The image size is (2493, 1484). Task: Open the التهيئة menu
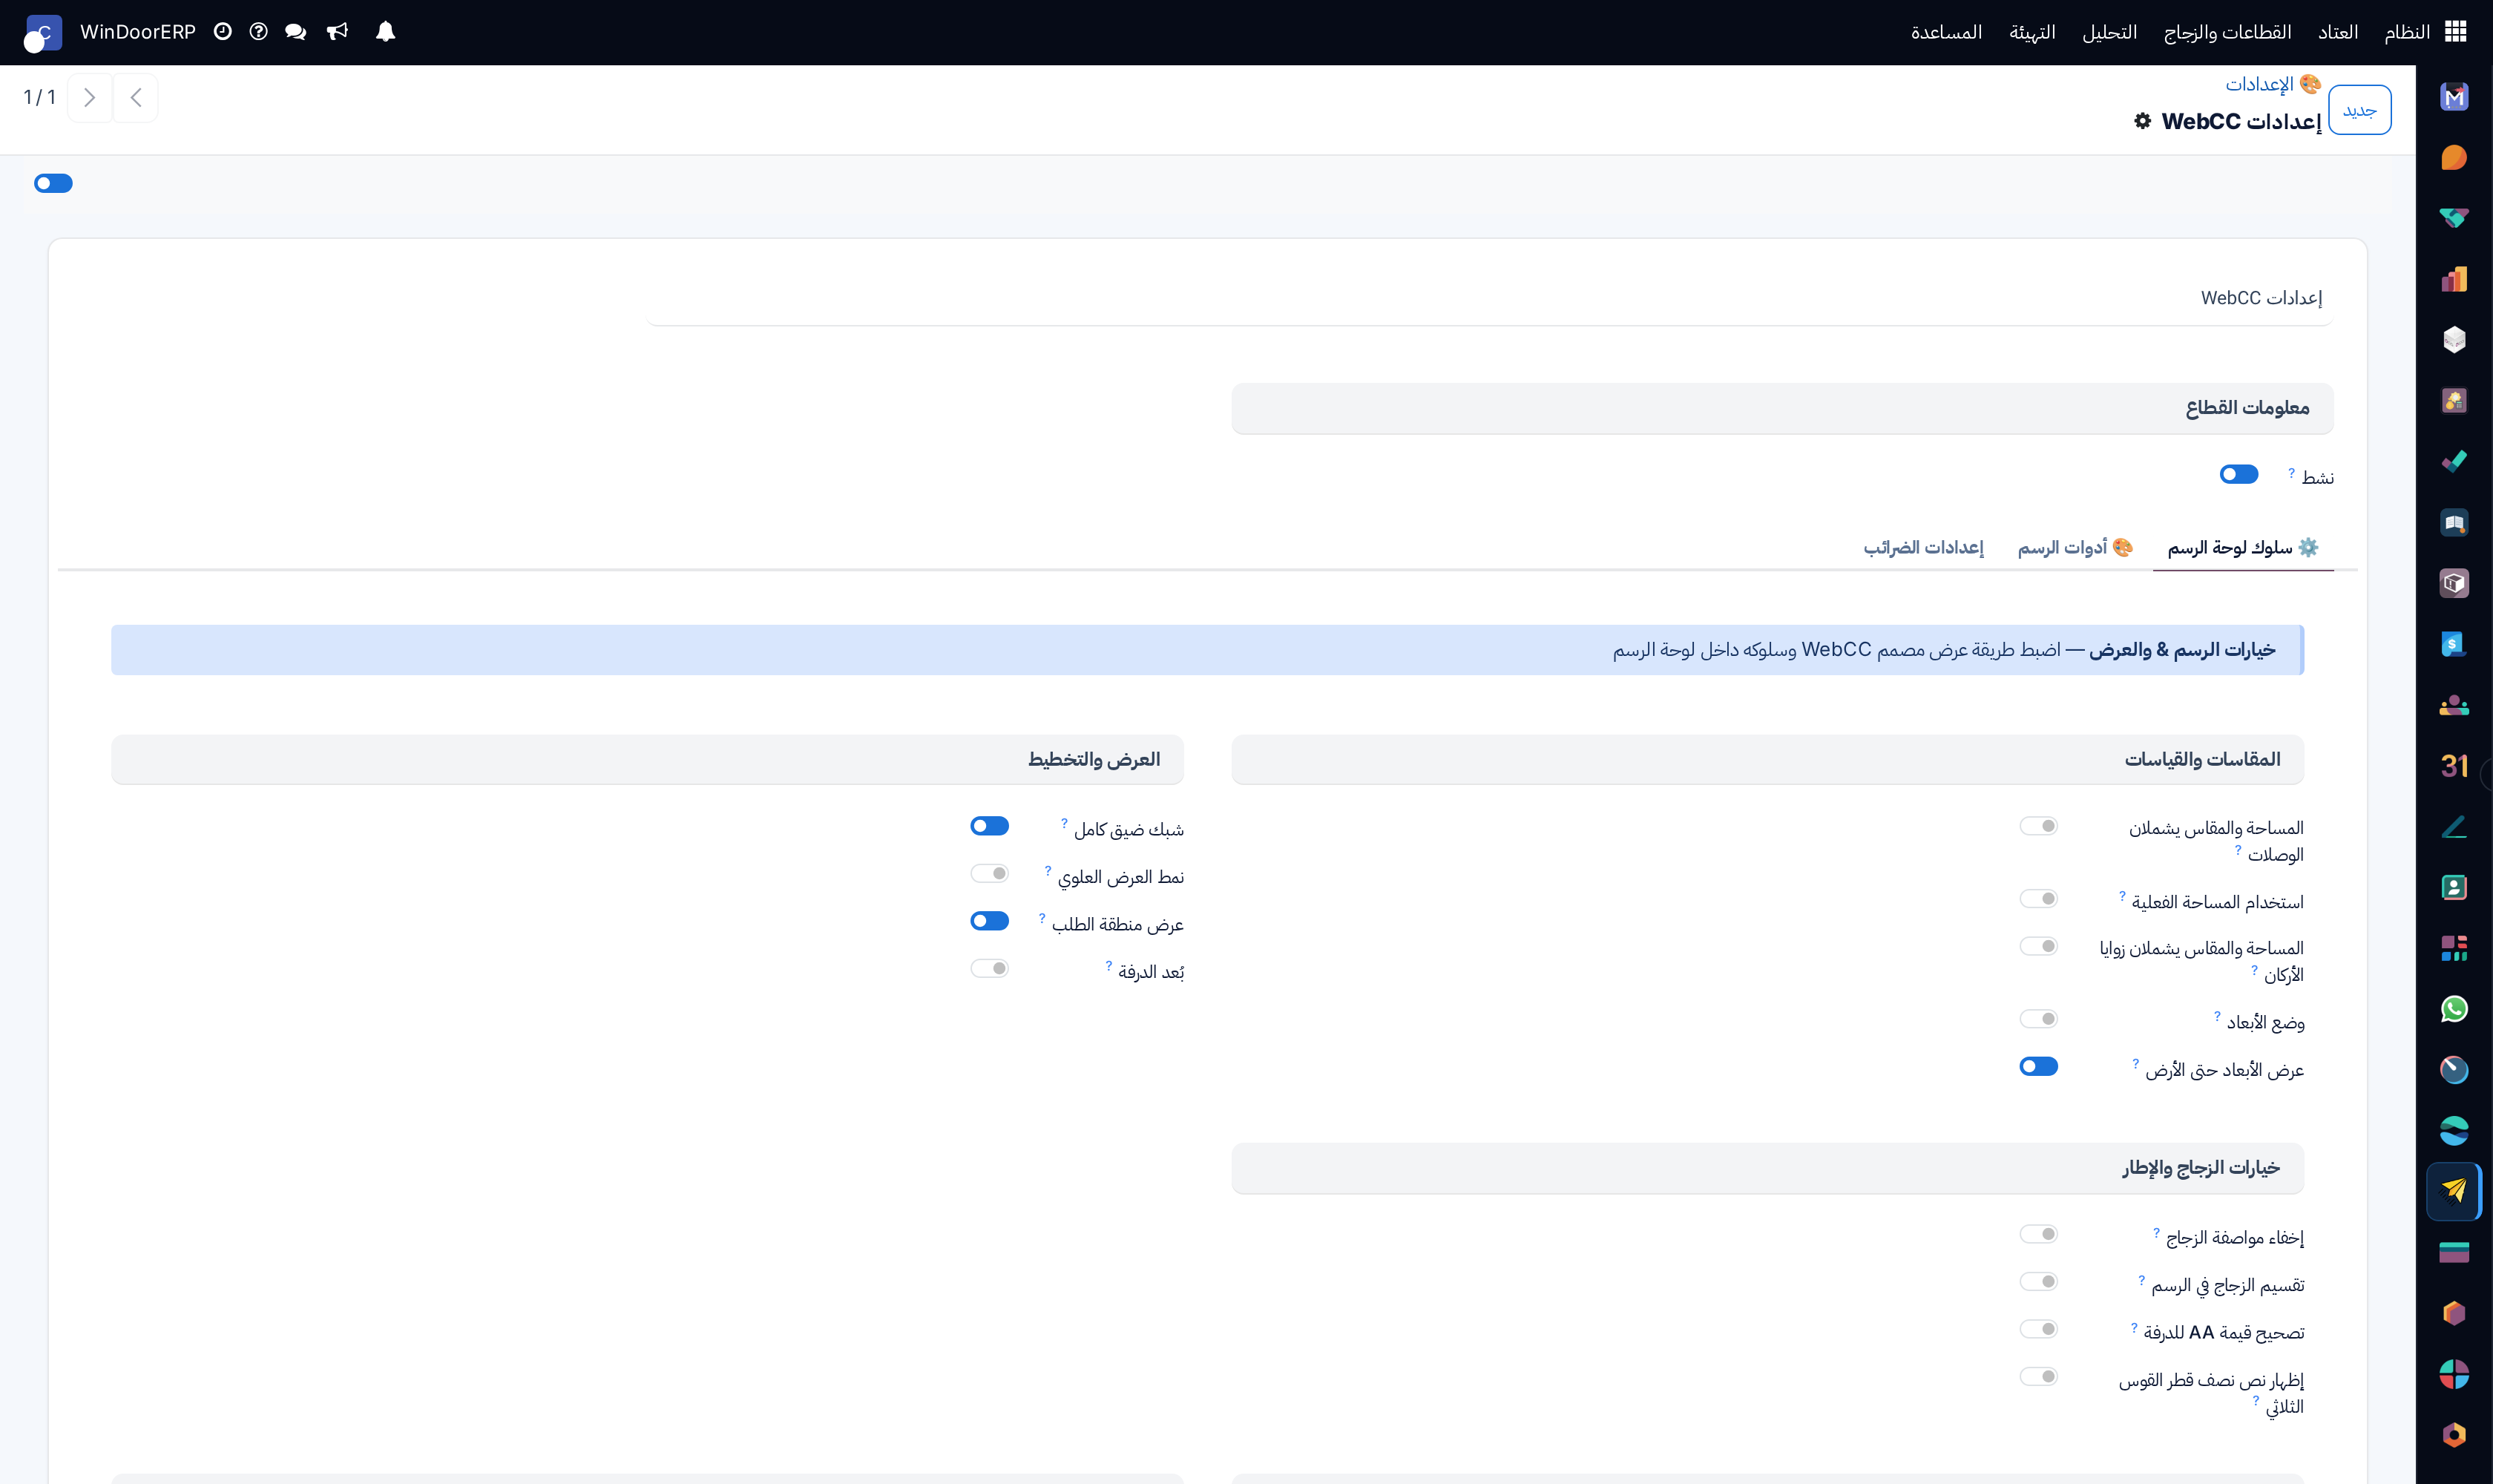point(2032,32)
